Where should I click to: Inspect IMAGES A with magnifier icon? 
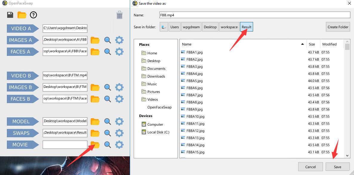107,40
